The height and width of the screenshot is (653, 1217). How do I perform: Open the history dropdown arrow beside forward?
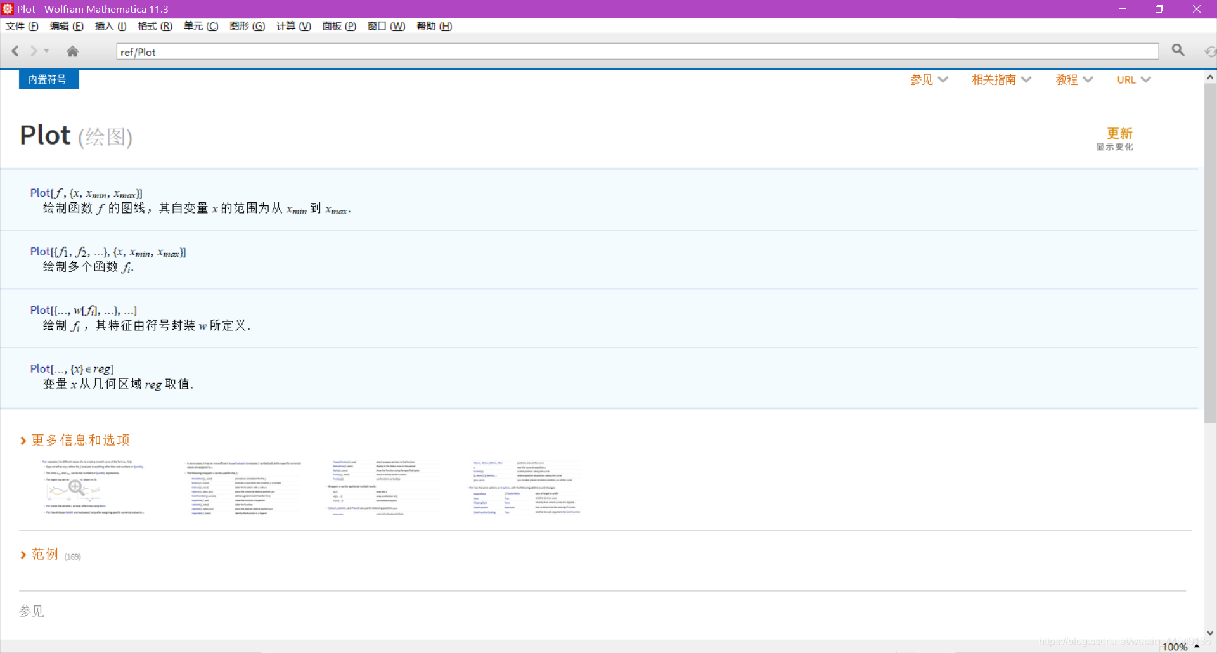[x=46, y=51]
